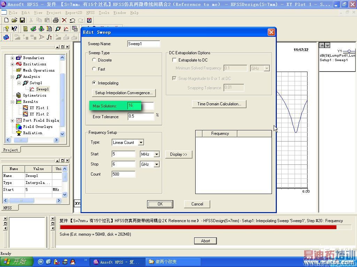Open XY Plot 2 in the Results tree
357x267 pixels.
click(39, 114)
